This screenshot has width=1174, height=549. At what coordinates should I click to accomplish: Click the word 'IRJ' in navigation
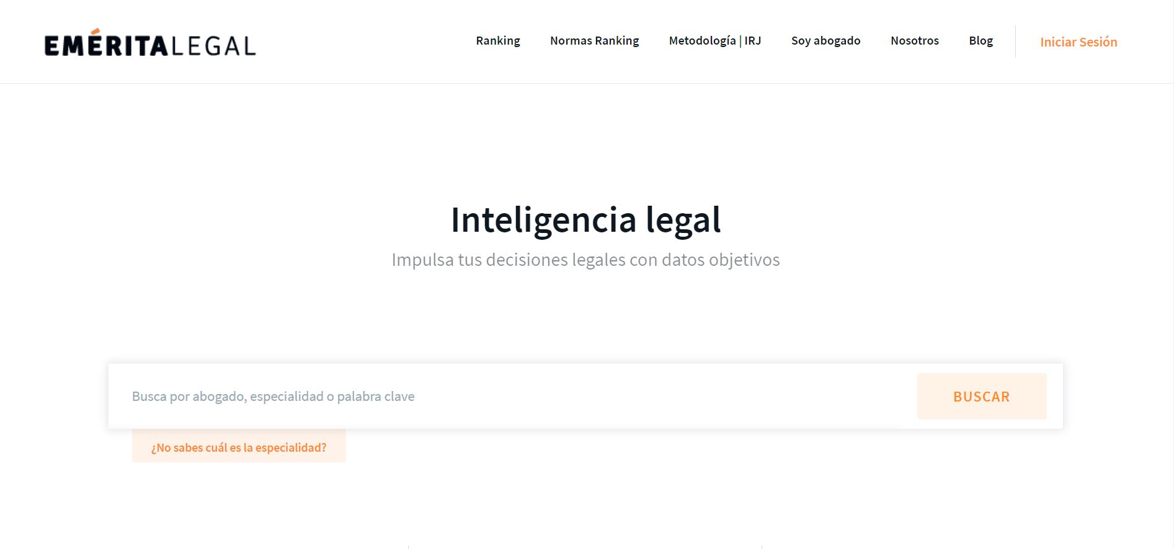point(753,41)
